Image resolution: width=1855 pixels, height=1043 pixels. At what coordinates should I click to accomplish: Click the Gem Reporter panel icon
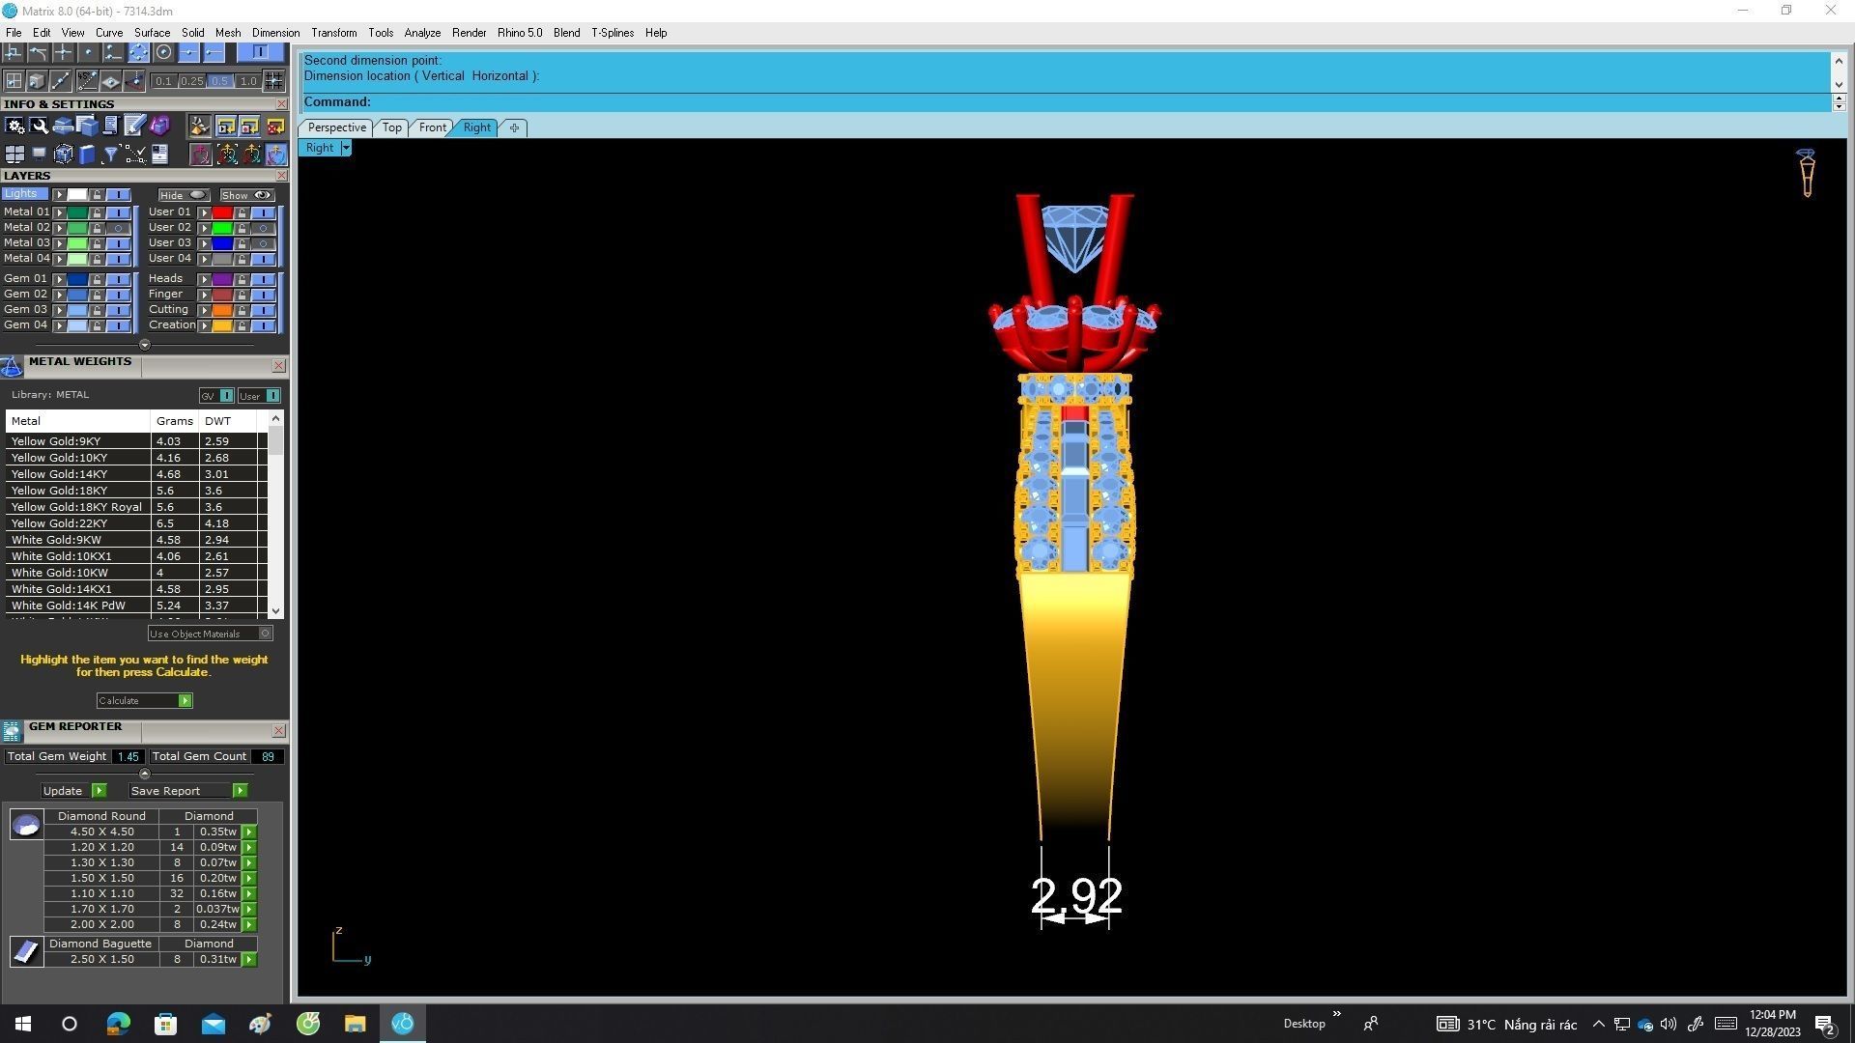click(x=12, y=731)
